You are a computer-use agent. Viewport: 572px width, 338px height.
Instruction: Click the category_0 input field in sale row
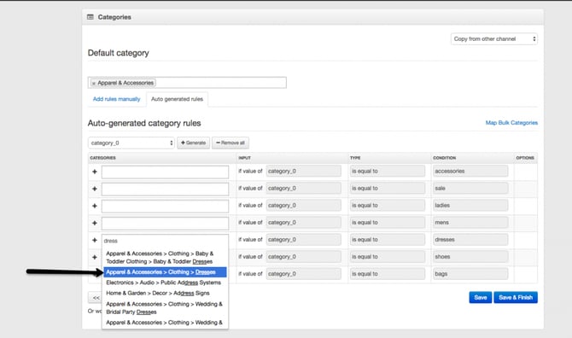click(304, 188)
